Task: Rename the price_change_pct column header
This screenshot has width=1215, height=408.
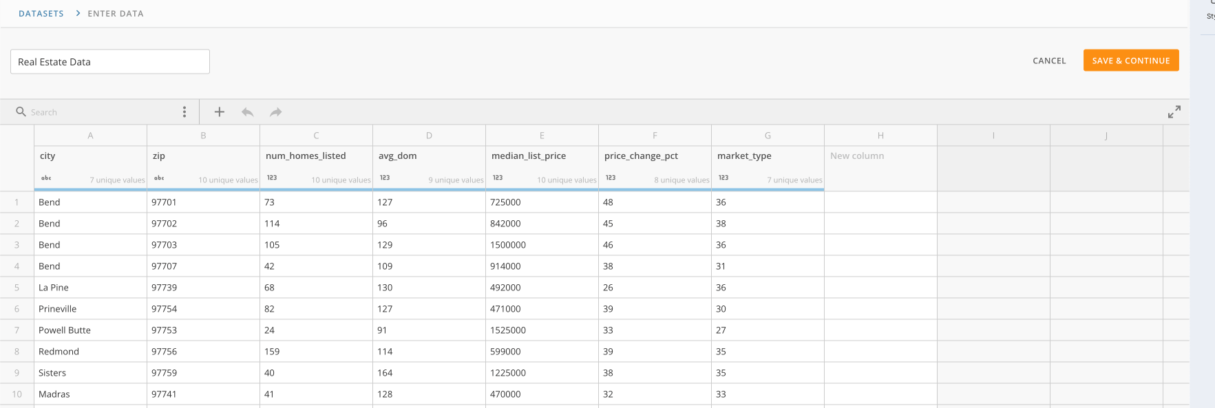Action: click(641, 156)
